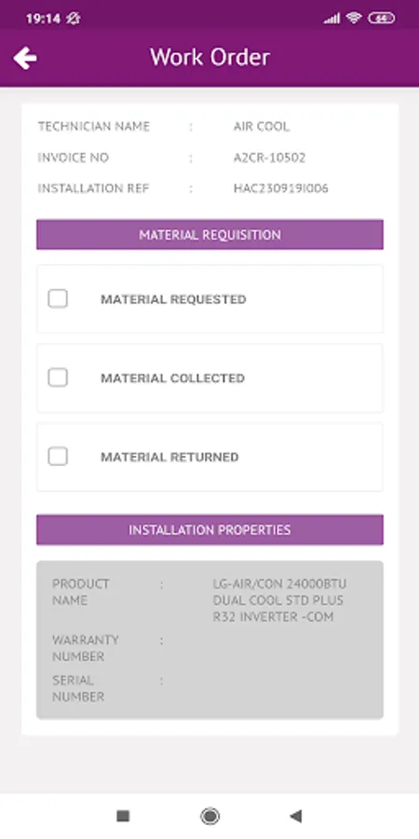
Task: Tap the Warranty Number field
Action: (x=209, y=648)
